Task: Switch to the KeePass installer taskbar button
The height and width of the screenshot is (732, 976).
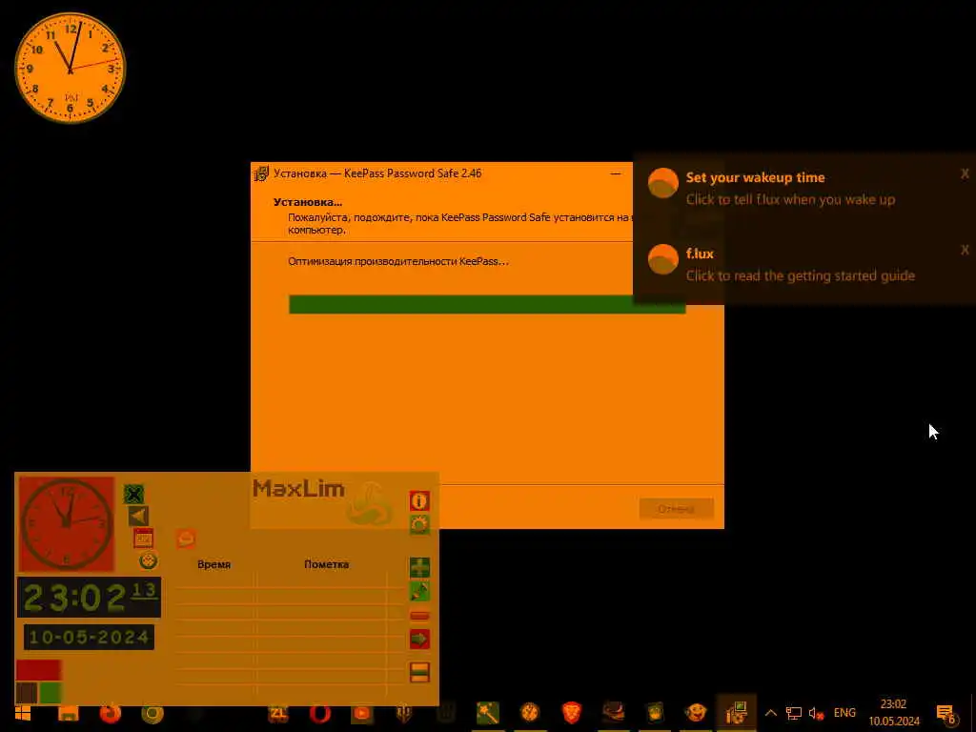Action: [737, 713]
